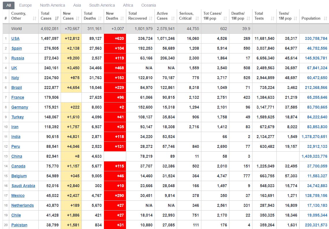Sort by Active Cases arrow icon
This screenshot has height=229, width=329.
(173, 18)
